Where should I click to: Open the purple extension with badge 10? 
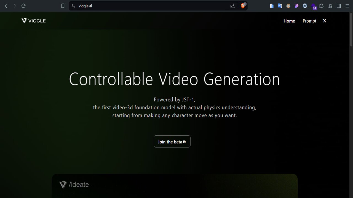tap(314, 6)
